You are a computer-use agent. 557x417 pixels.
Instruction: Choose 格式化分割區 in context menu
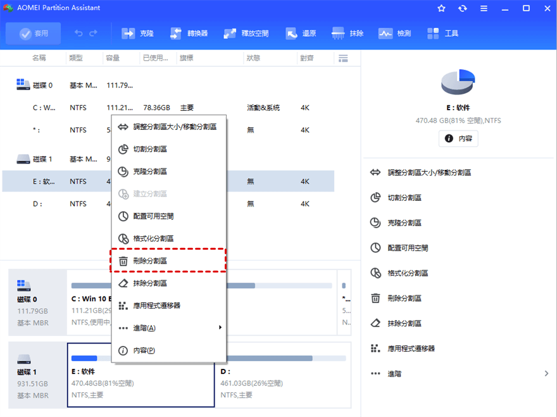click(169, 238)
